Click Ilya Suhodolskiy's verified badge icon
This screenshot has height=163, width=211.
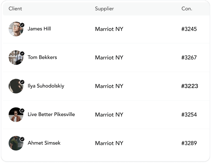[x=22, y=82]
